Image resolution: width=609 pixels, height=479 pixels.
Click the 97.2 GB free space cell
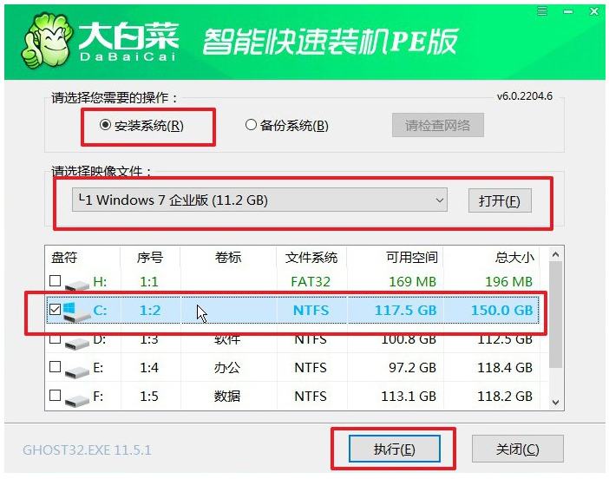tap(412, 368)
